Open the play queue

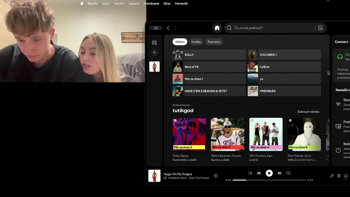pos(339,176)
